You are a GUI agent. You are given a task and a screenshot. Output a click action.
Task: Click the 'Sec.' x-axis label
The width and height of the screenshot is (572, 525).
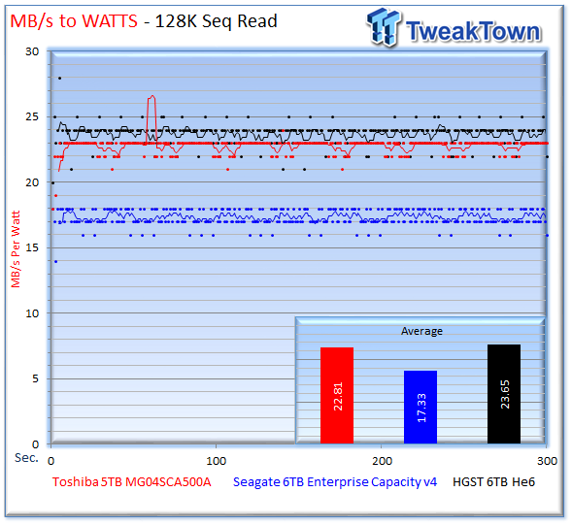pos(26,458)
